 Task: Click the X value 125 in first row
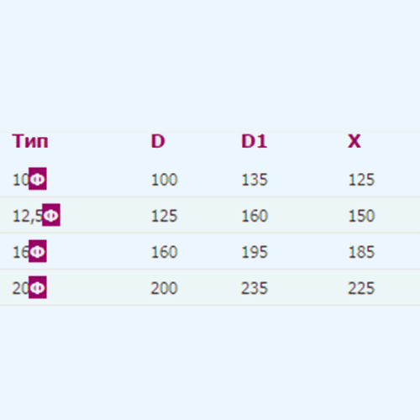361,180
